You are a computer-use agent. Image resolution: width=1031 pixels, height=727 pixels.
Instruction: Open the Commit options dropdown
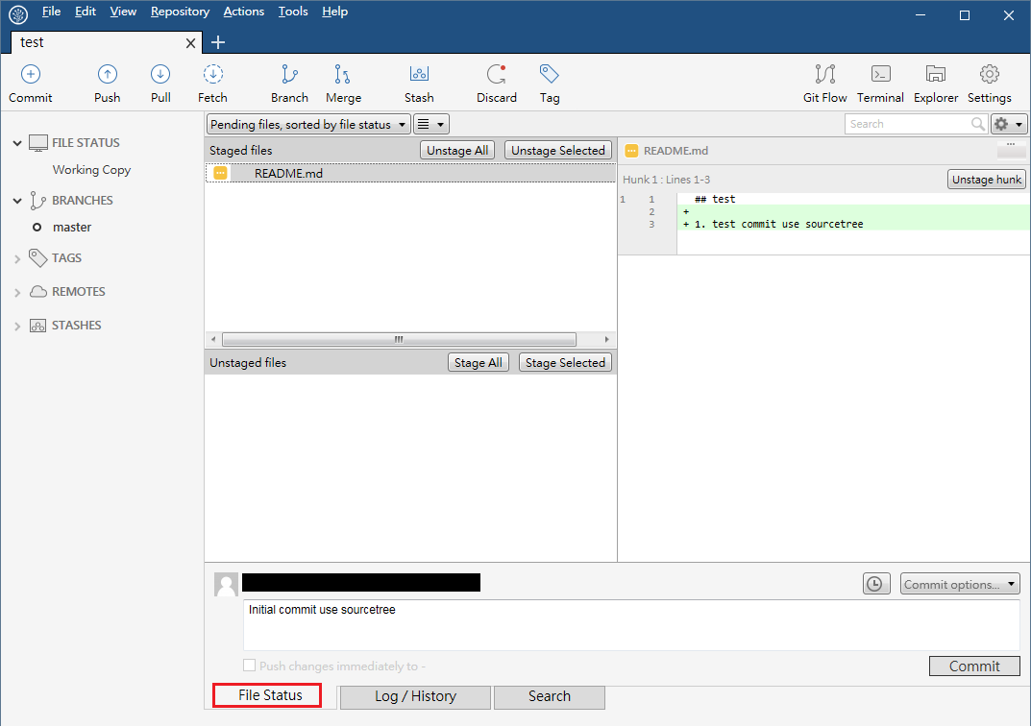(x=958, y=584)
